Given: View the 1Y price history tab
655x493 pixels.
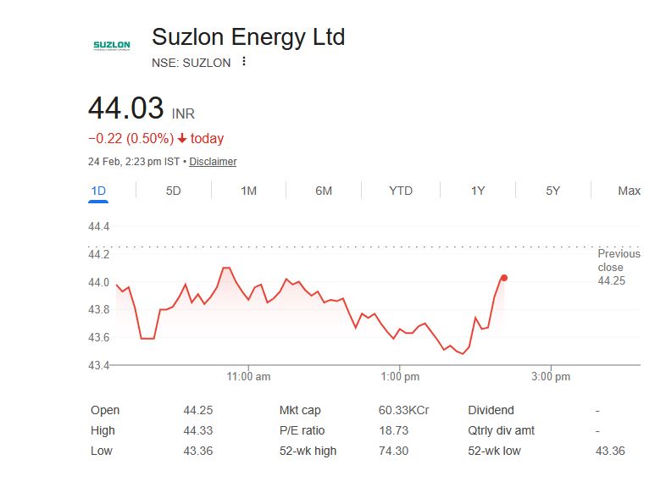Looking at the screenshot, I should pos(478,191).
